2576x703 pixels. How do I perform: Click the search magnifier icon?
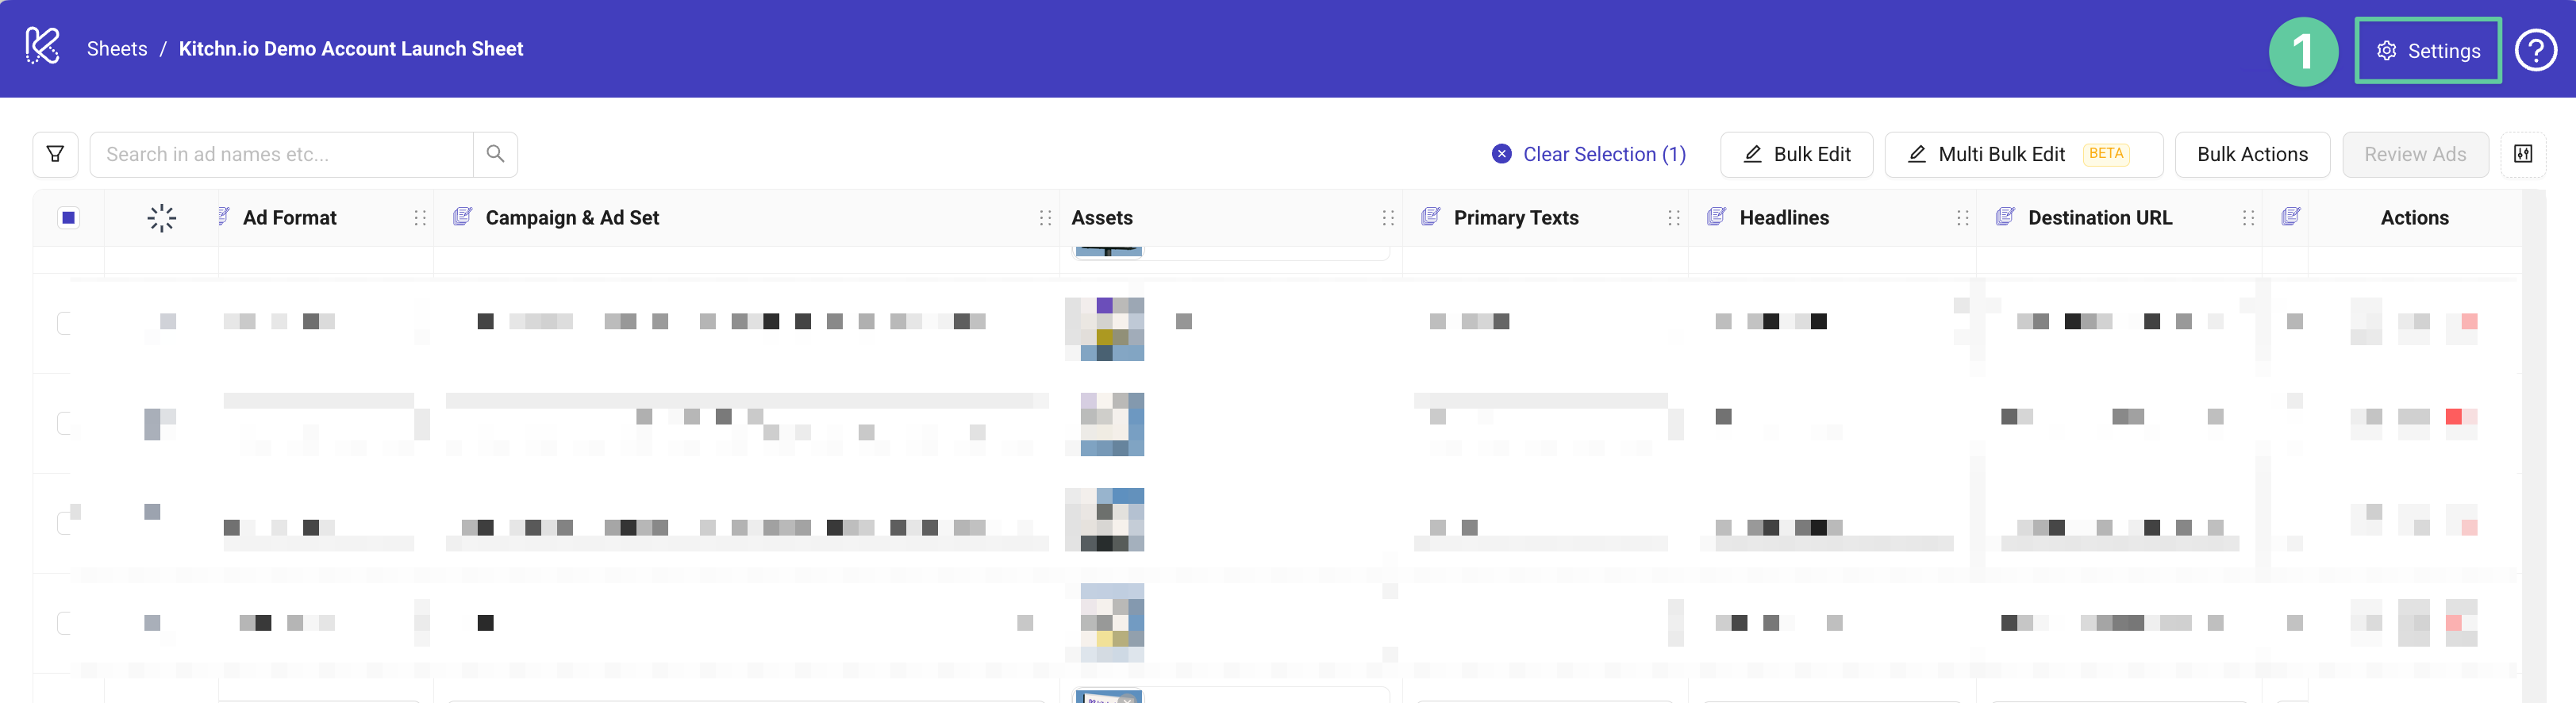tap(495, 154)
